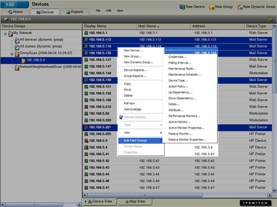The width and height of the screenshot is (277, 207).
Task: Click the New Device toolbar icon
Action: [182, 7]
